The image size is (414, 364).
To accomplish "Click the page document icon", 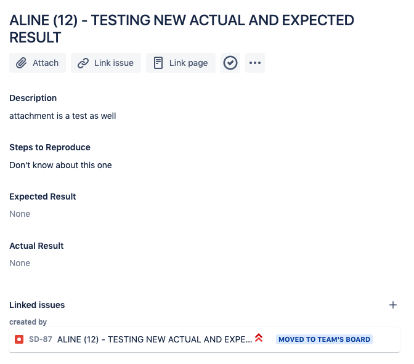I will click(x=158, y=63).
